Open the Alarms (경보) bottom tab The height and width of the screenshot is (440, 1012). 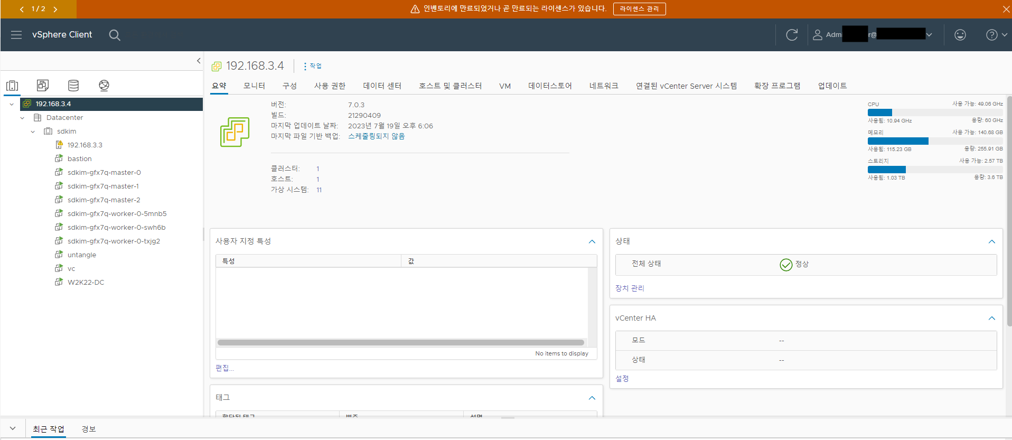coord(89,429)
